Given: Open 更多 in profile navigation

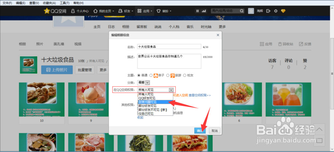Looking at the screenshot, I should [222, 27].
